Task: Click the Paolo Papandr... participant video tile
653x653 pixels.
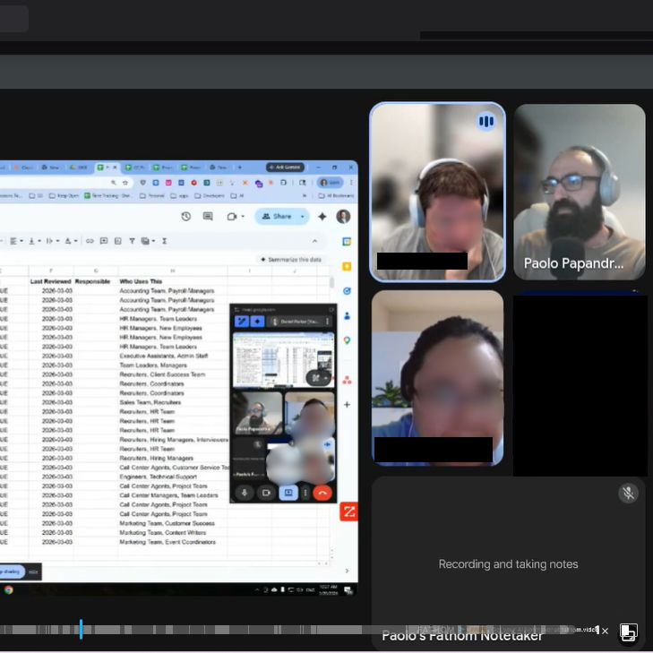Action: (x=580, y=192)
